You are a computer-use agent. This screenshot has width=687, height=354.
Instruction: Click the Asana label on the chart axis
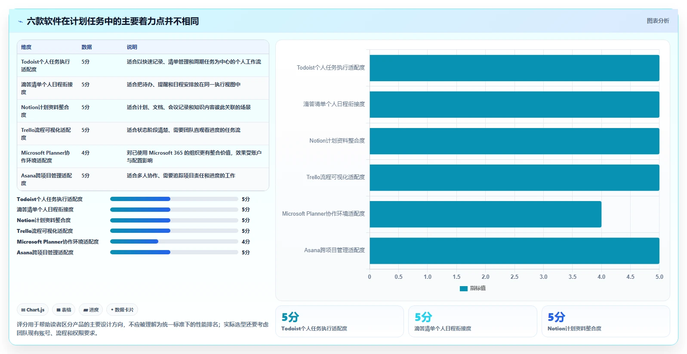coord(335,250)
